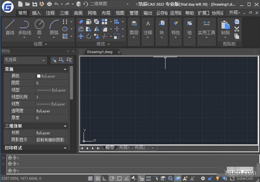The width and height of the screenshot is (260, 182).
Task: Open the 插入 ribbon tab
Action: [x=36, y=13]
